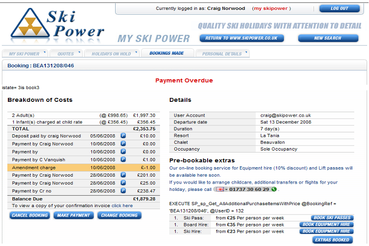
Task: Click Book Equipment Hire for Board Hire
Action: click(x=326, y=224)
